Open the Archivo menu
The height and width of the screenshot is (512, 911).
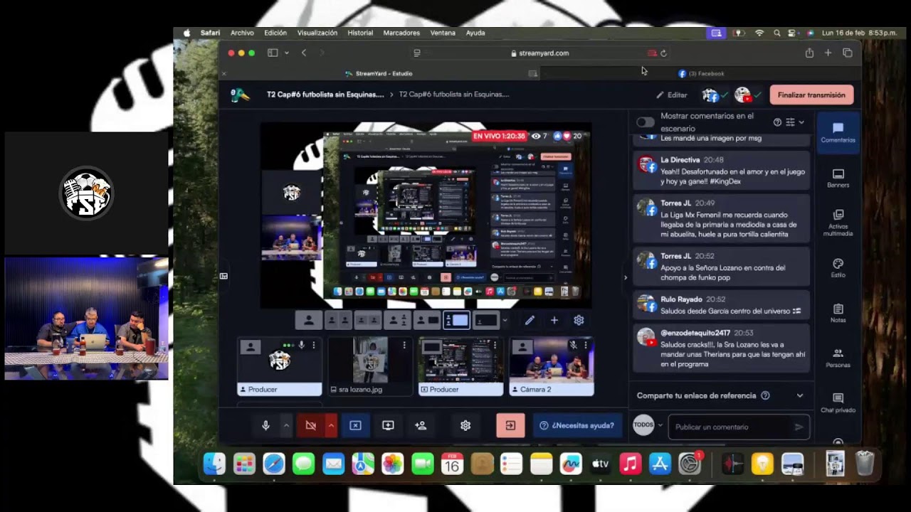tap(242, 33)
